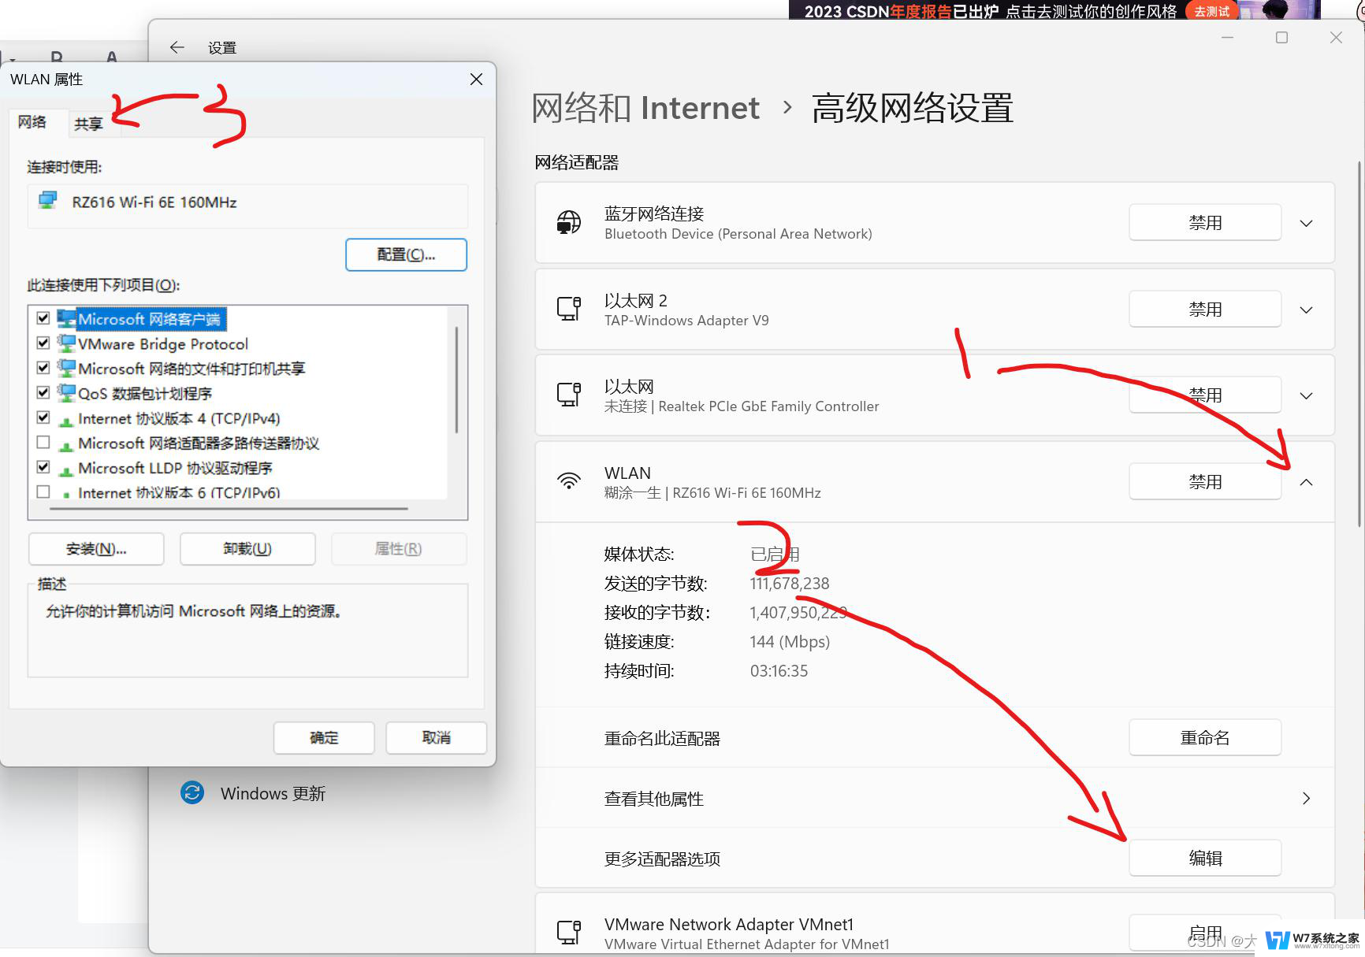This screenshot has width=1365, height=957.
Task: Confirm dialog with 确定 button
Action: (x=324, y=738)
